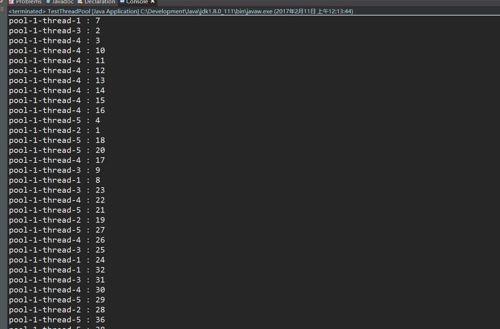Close the Console tab with its X
Image resolution: width=500 pixels, height=329 pixels.
152,1
